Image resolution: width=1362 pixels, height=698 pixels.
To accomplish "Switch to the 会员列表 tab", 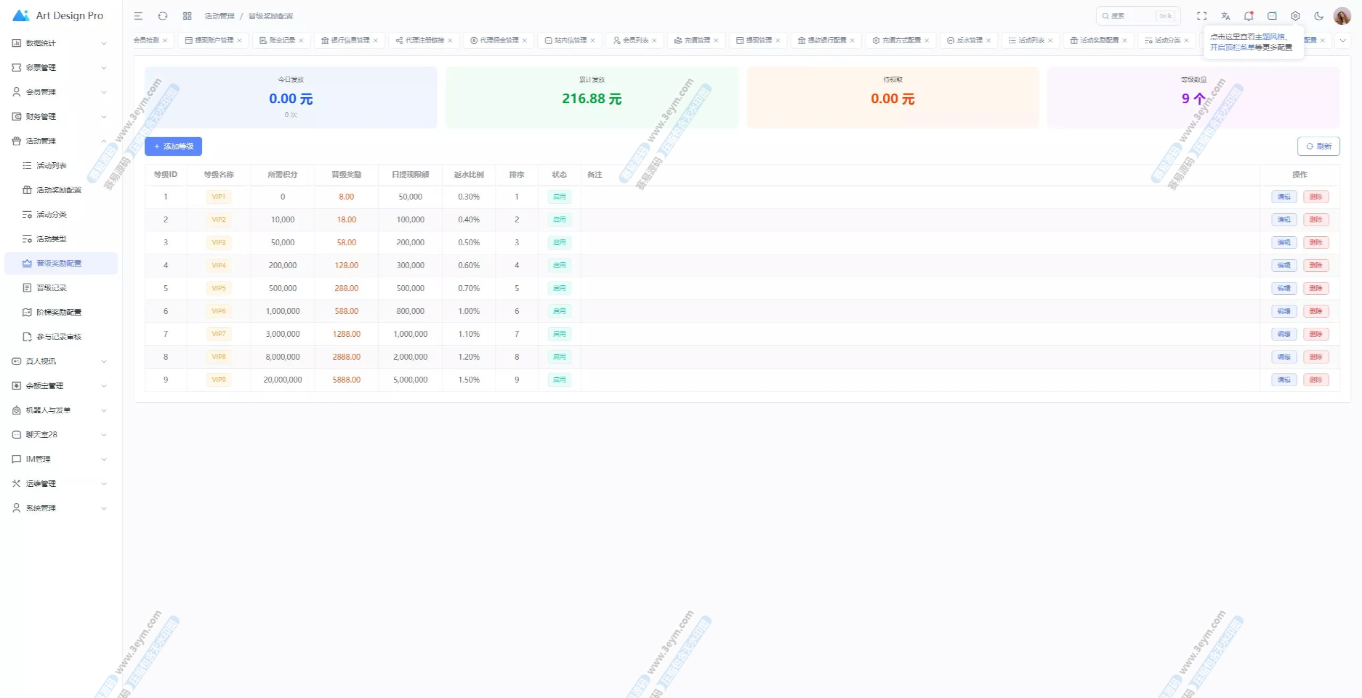I will 635,40.
